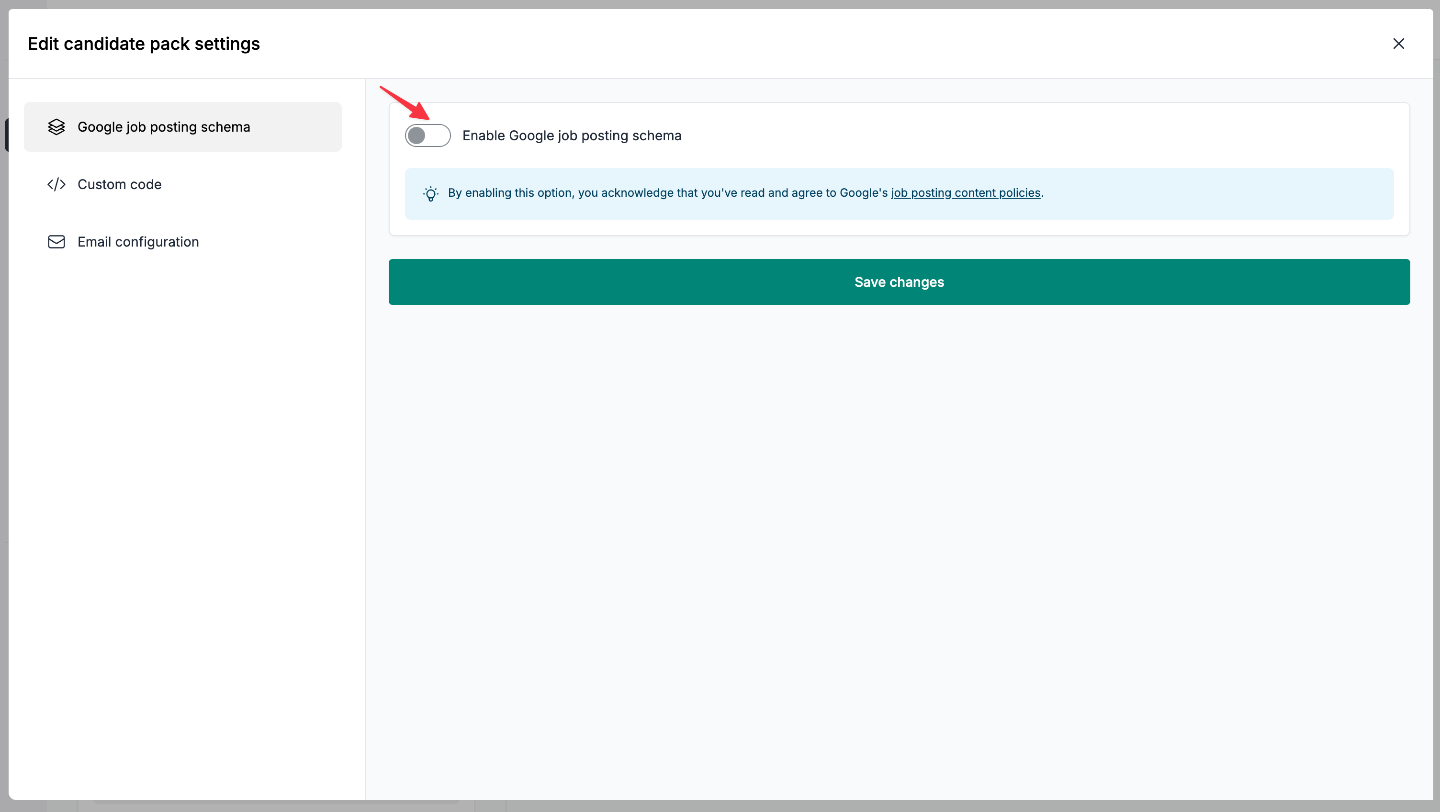Viewport: 1440px width, 812px height.
Task: Click the X to close the settings dialog
Action: (x=1399, y=44)
